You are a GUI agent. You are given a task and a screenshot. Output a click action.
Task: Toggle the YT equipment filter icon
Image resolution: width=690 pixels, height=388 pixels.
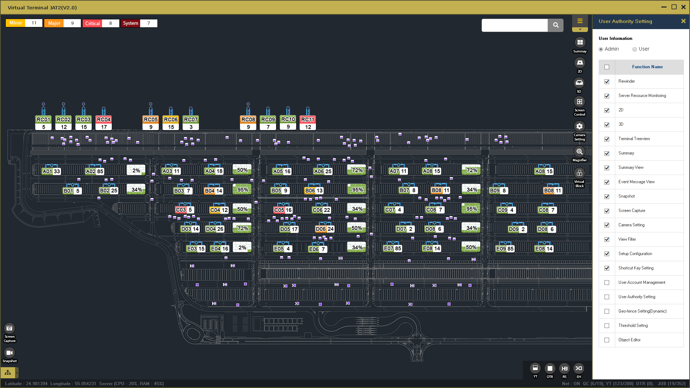(x=535, y=368)
